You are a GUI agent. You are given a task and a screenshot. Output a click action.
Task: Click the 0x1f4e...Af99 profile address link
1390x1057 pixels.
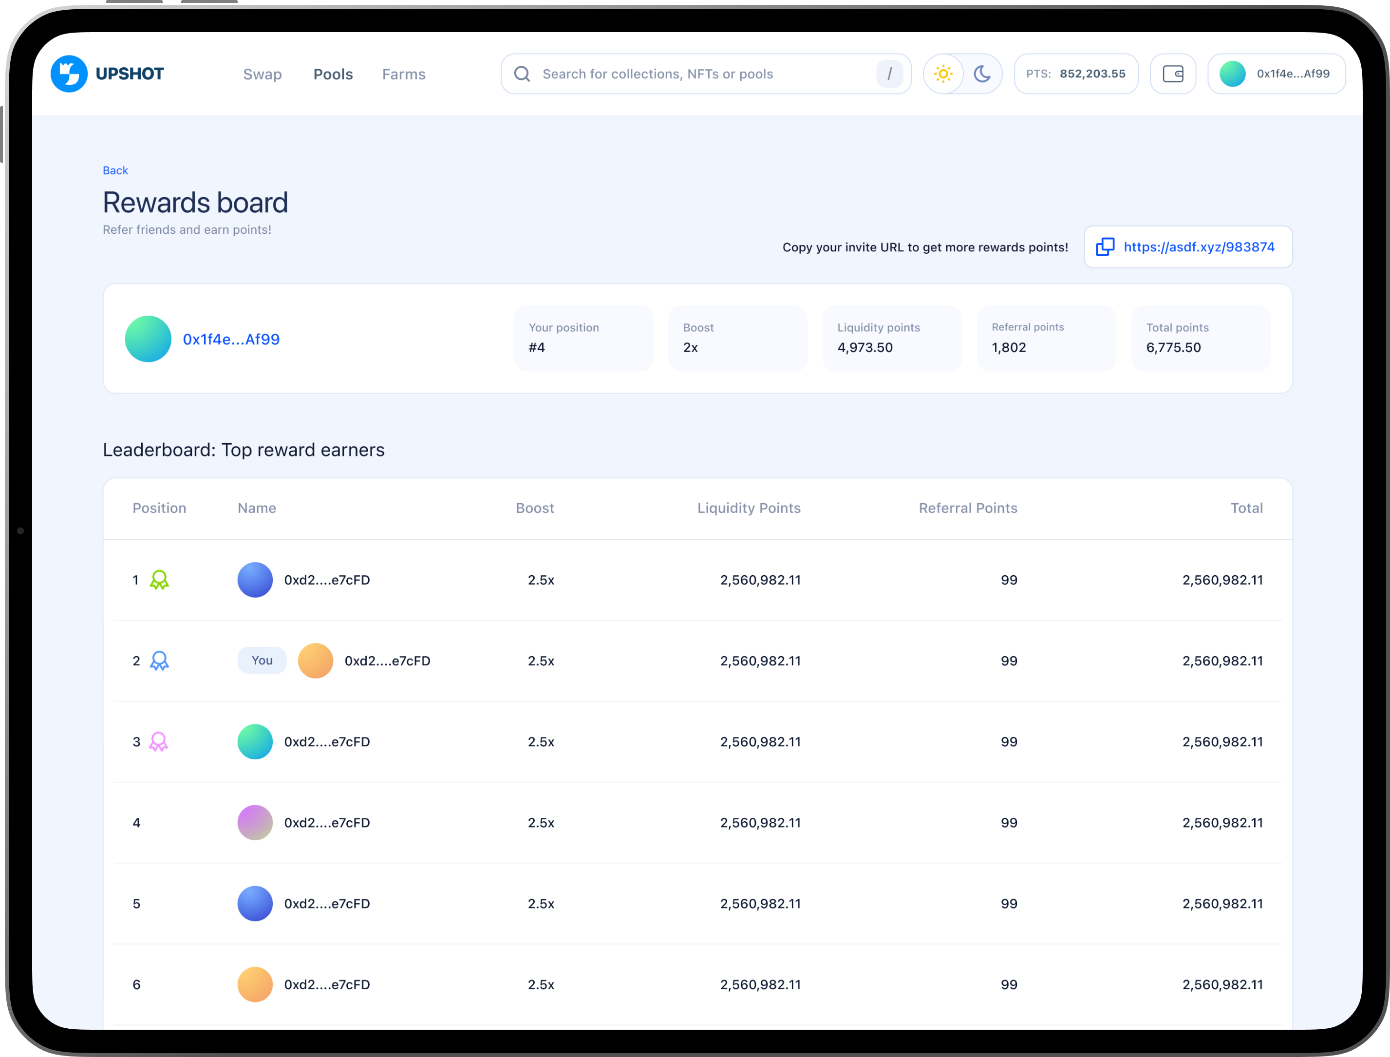click(231, 340)
